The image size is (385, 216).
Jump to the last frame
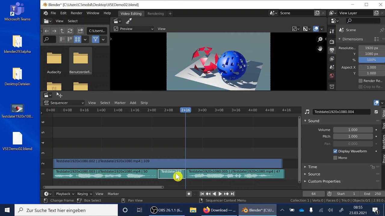tap(233, 194)
